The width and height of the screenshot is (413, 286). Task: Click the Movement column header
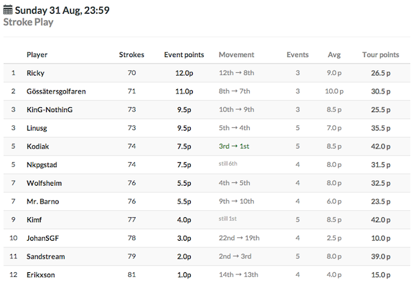(x=236, y=55)
